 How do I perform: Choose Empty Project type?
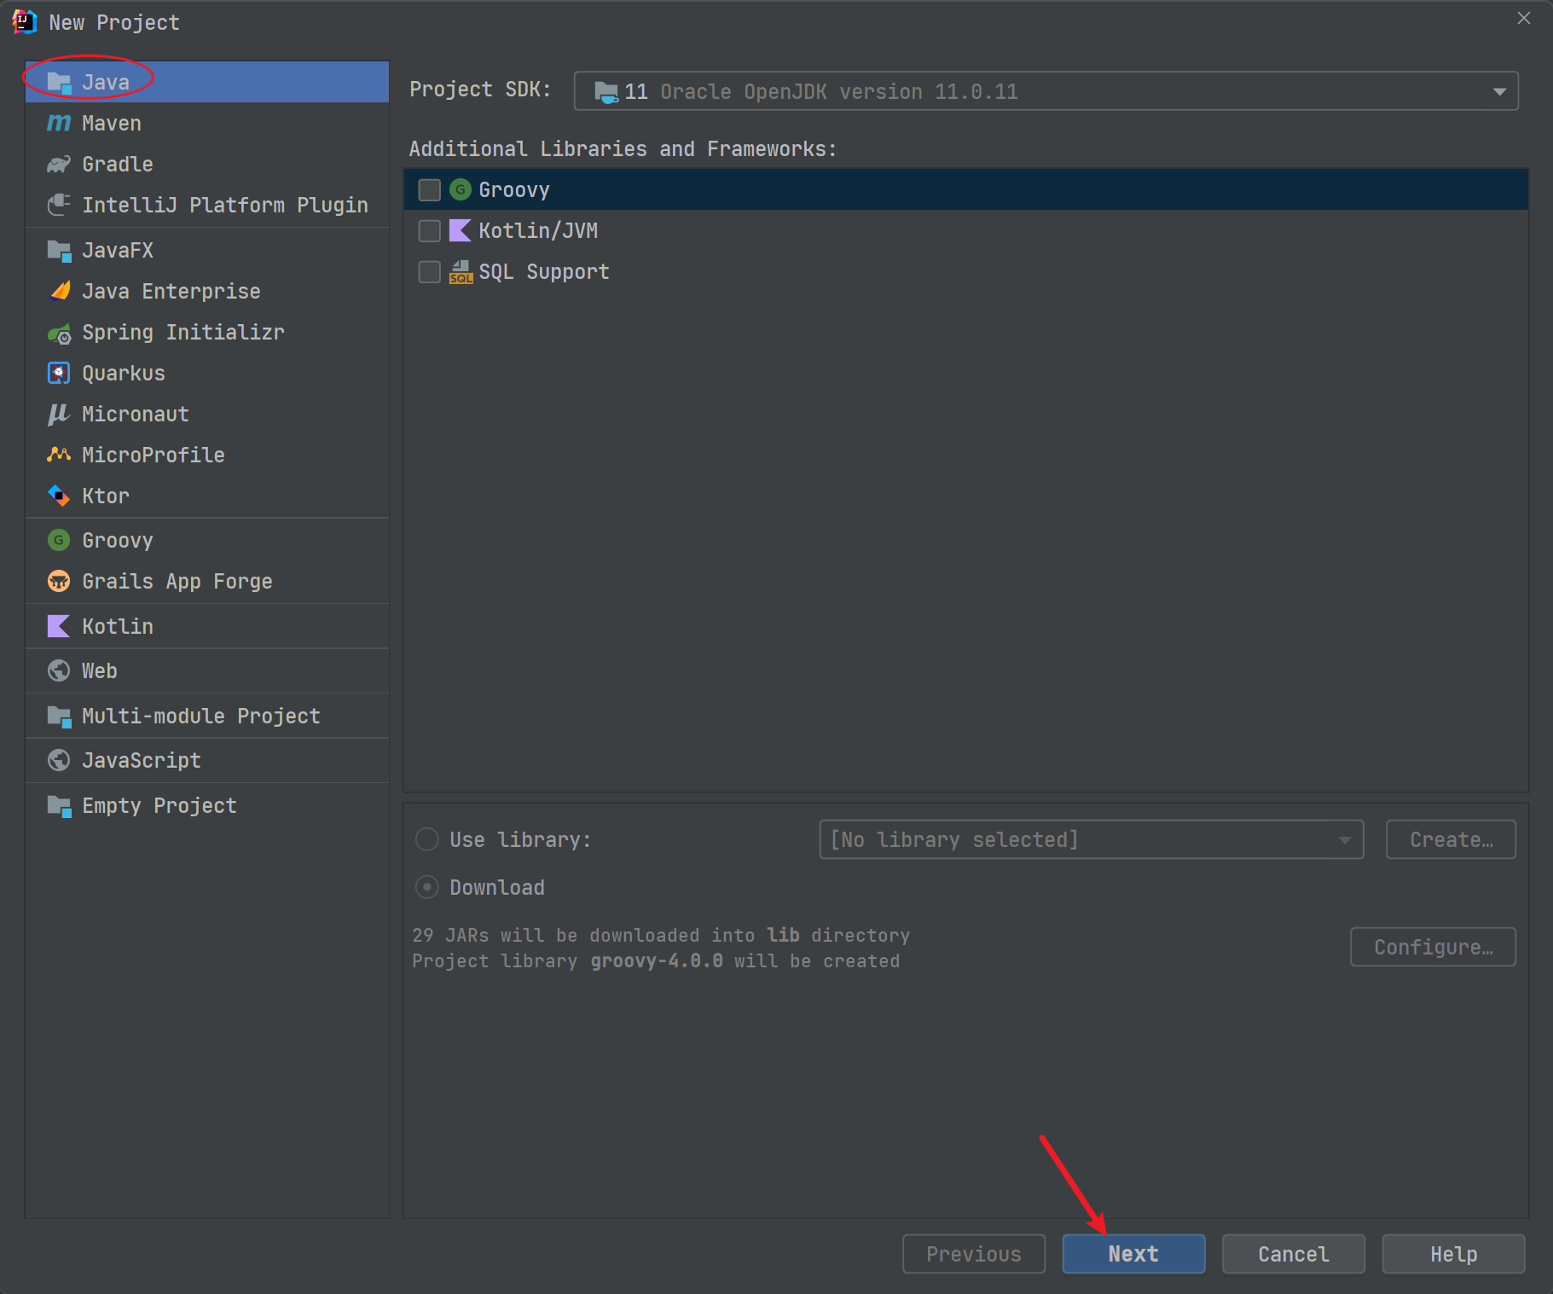(207, 805)
